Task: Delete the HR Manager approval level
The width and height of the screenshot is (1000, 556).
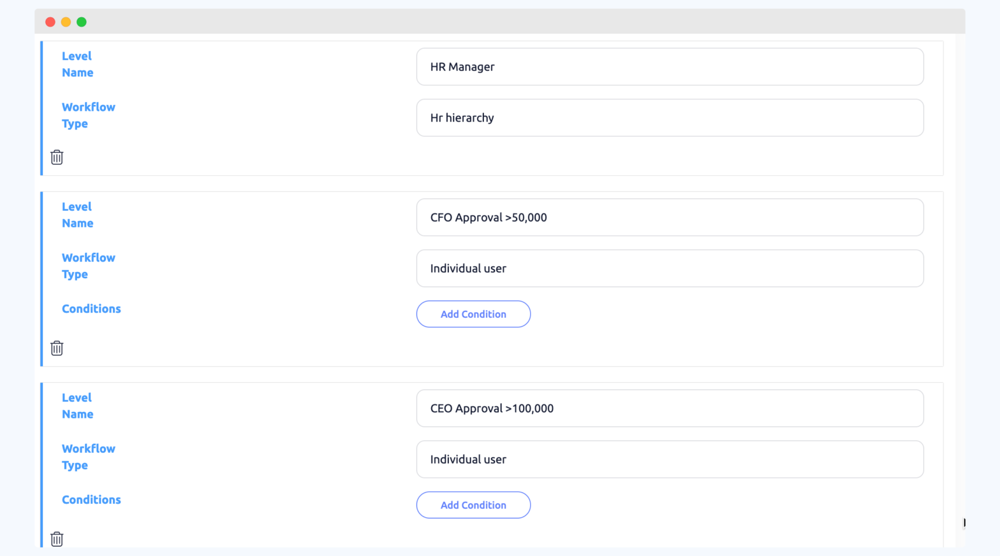Action: (x=57, y=157)
